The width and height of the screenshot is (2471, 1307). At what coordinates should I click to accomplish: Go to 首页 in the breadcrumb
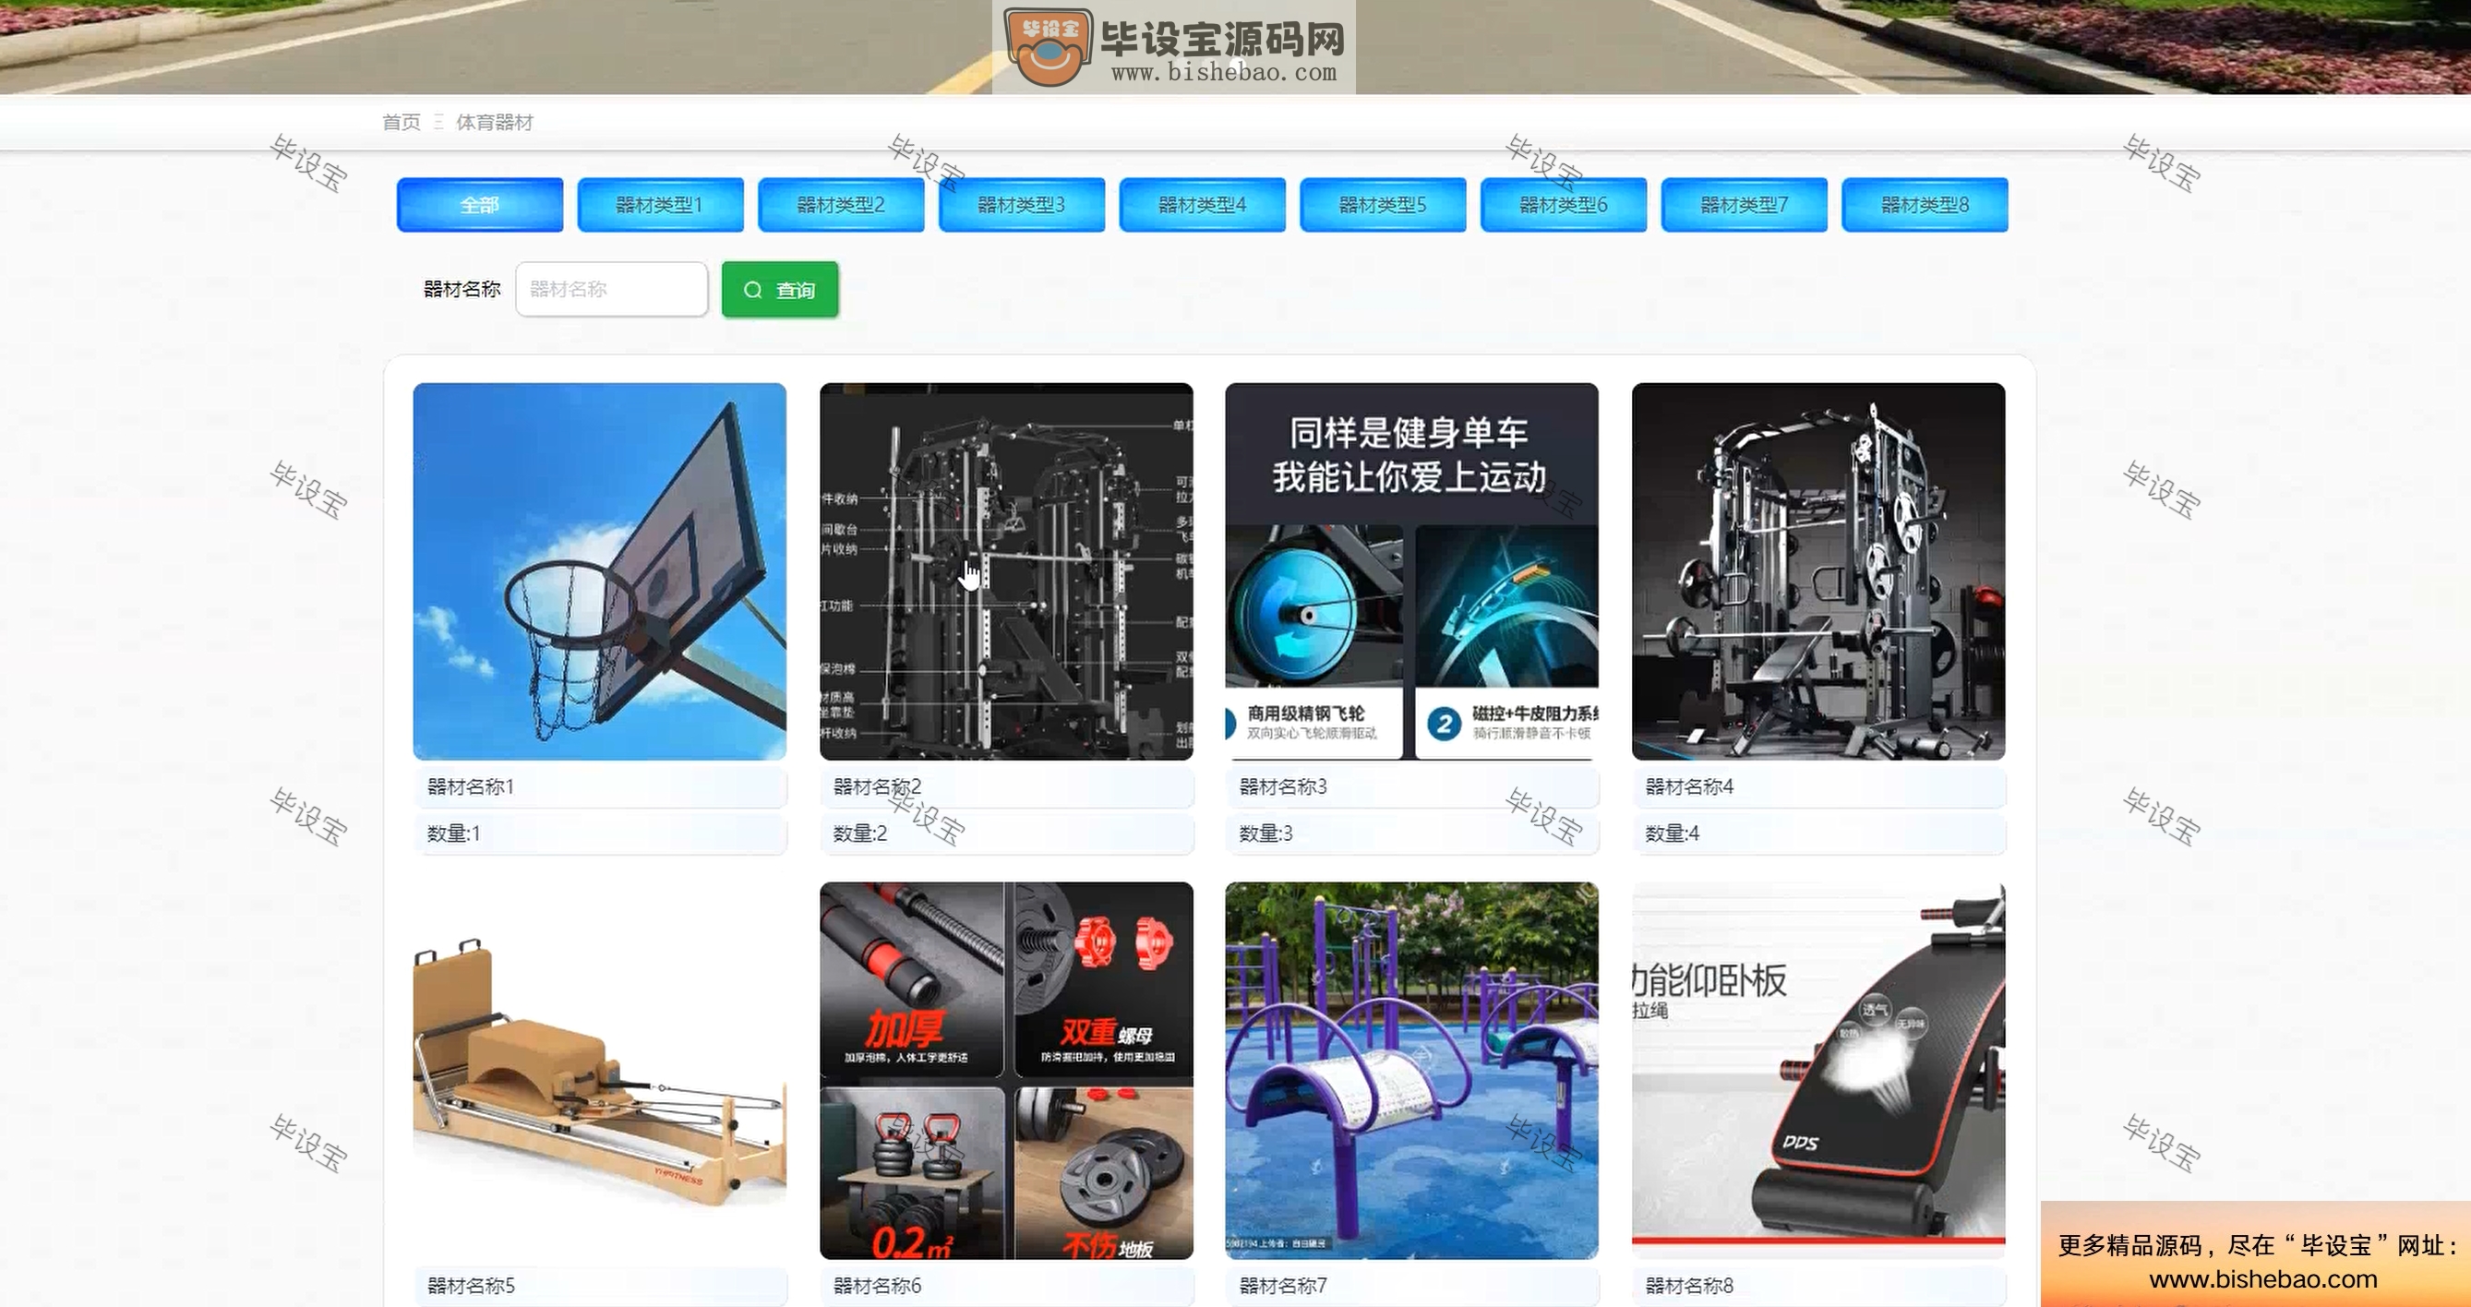tap(401, 122)
